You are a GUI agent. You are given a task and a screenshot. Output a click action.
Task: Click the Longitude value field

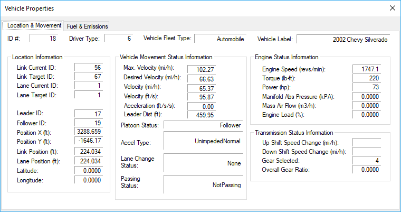pyautogui.click(x=89, y=180)
